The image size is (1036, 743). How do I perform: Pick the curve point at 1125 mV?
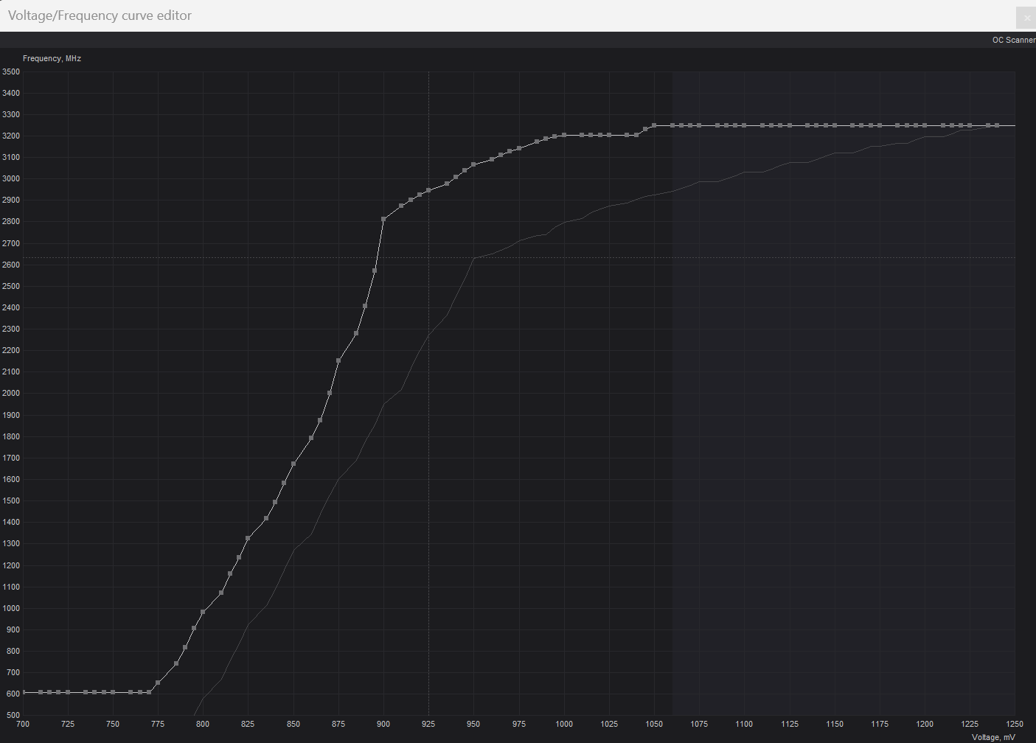coord(790,125)
